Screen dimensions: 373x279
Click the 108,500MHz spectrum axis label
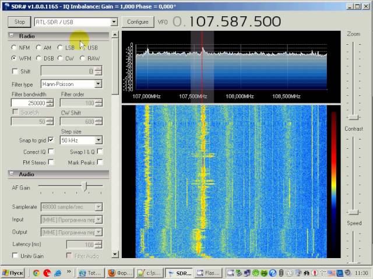[286, 96]
